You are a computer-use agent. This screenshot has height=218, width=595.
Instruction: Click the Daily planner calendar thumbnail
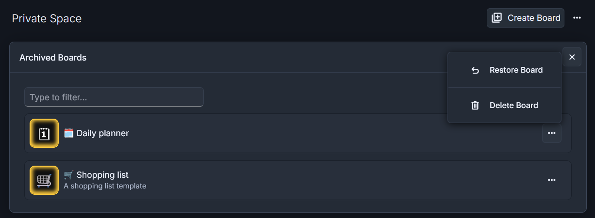44,133
